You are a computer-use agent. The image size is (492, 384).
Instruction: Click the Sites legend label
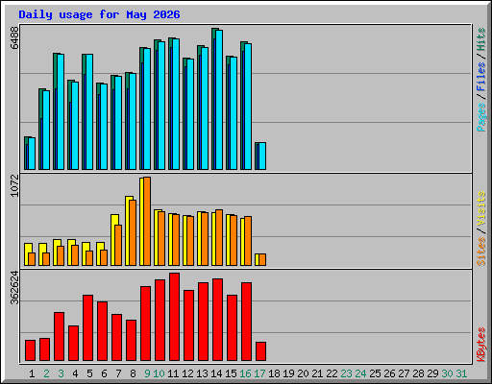click(x=481, y=252)
